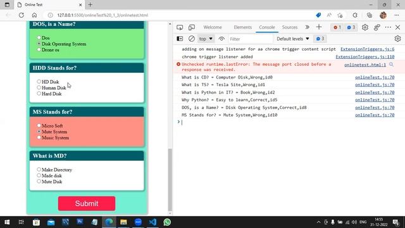Open browser Collections icon
This screenshot has height=228, width=405.
[x=370, y=15]
